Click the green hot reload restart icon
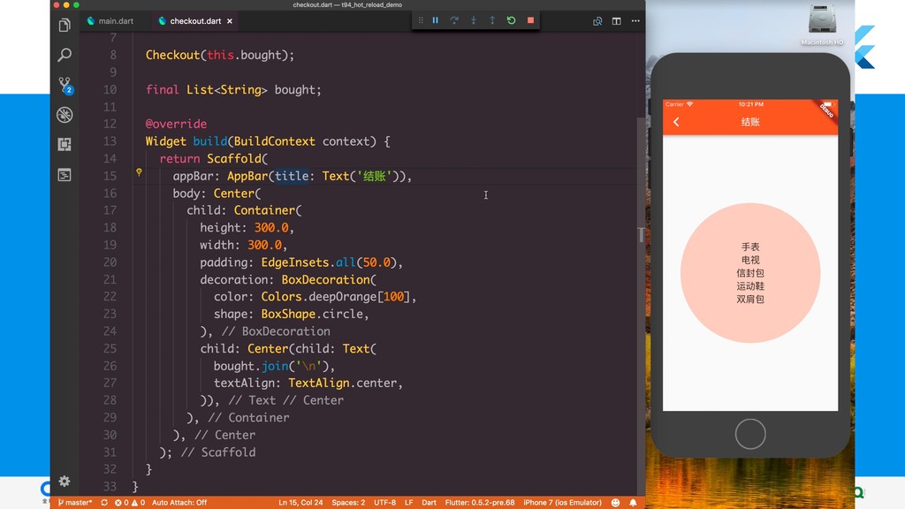 511,20
